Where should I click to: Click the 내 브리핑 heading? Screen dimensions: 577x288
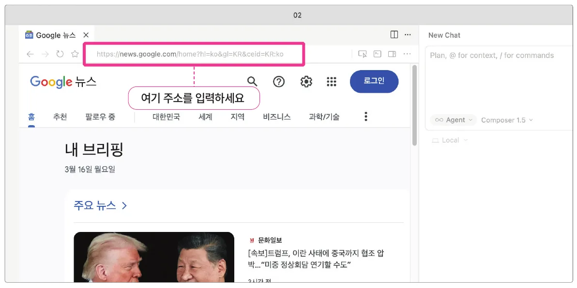coord(94,149)
